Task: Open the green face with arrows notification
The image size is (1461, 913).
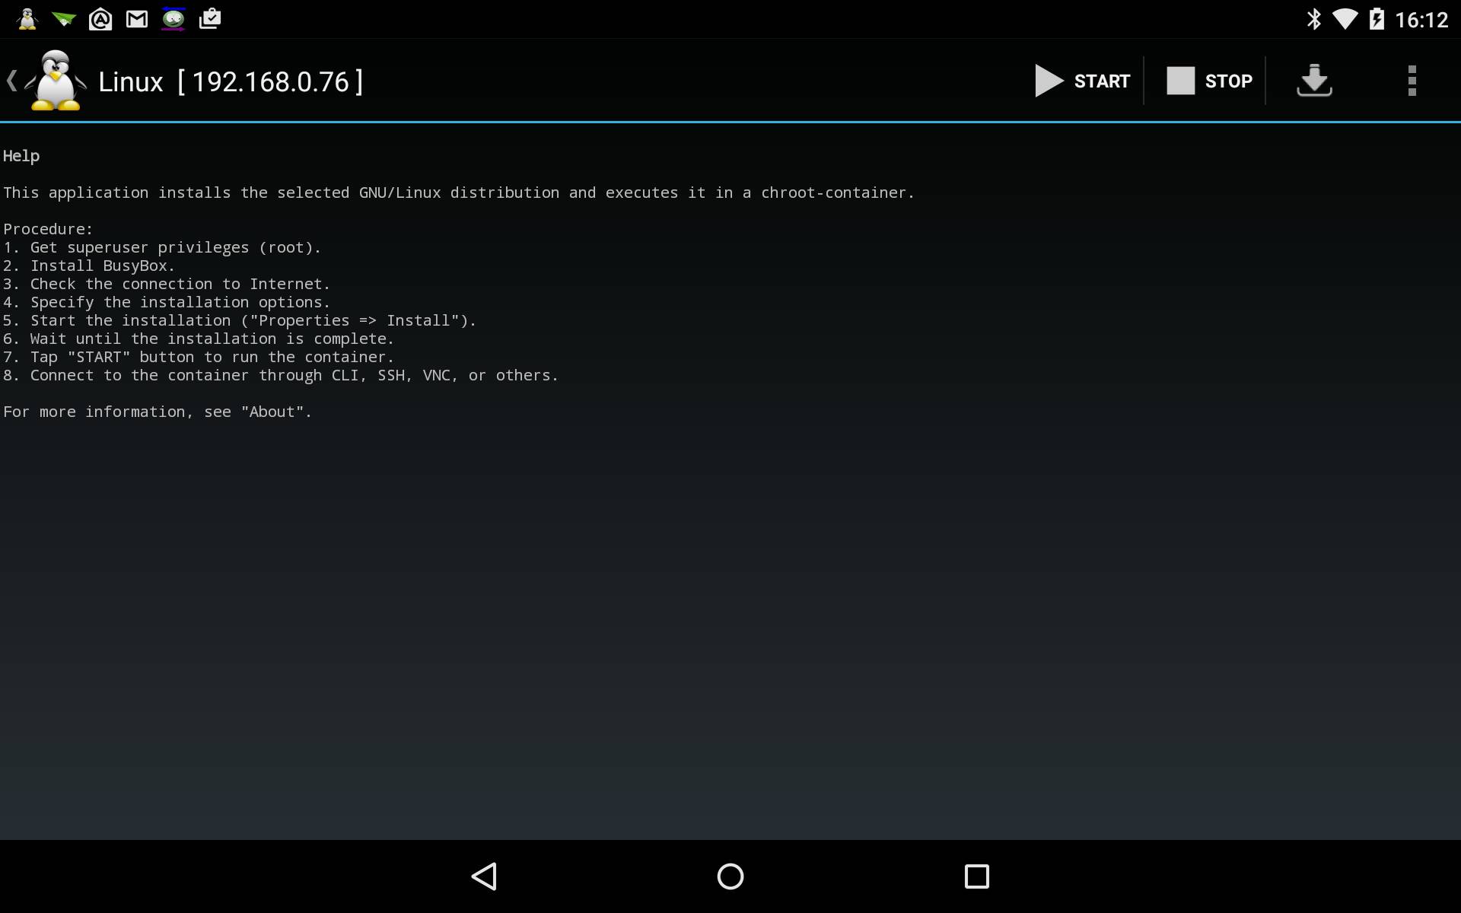Action: pyautogui.click(x=173, y=19)
